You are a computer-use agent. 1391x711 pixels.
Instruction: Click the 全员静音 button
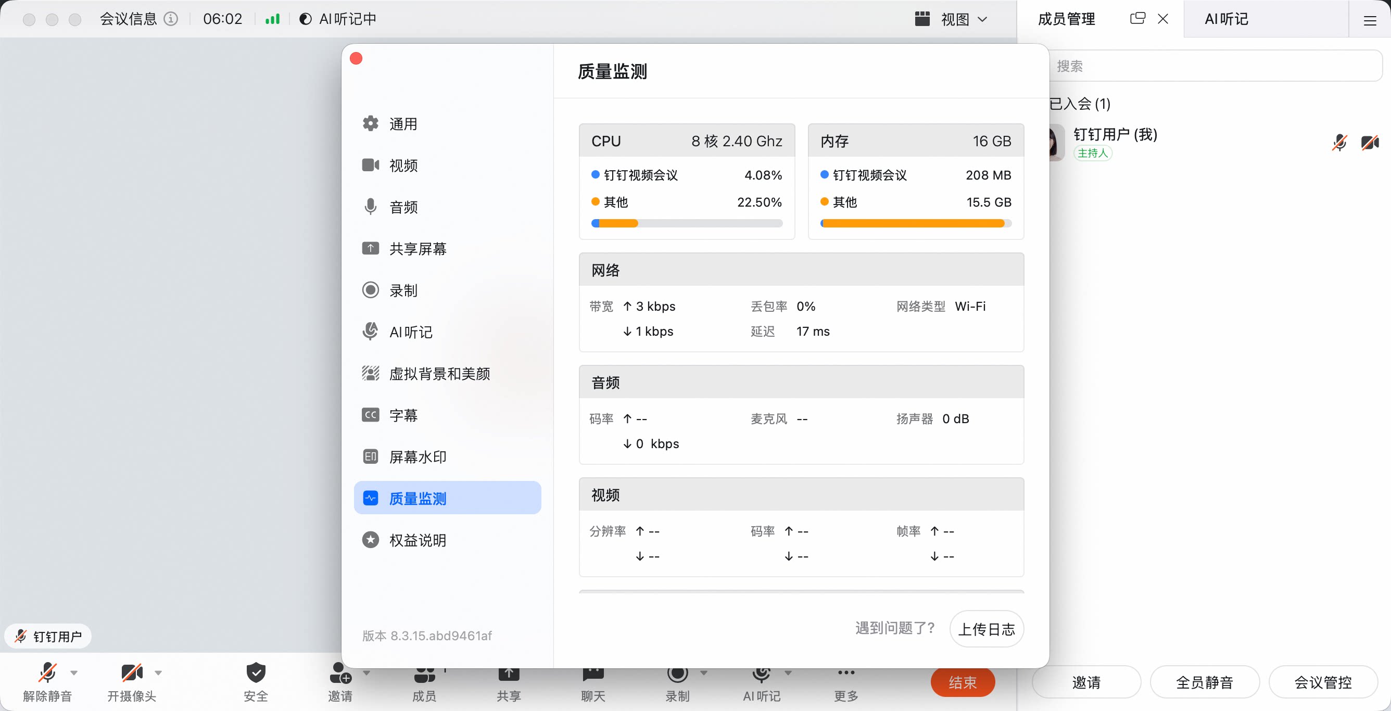click(1204, 682)
